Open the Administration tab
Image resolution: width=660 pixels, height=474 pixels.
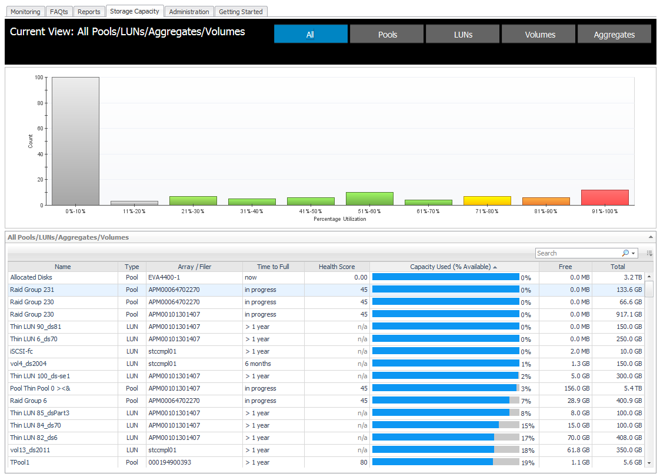(x=189, y=12)
